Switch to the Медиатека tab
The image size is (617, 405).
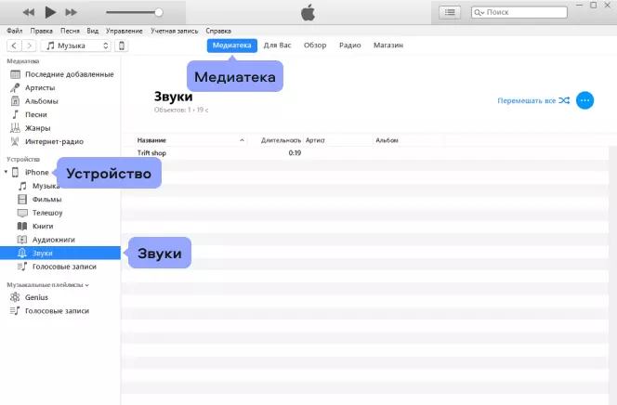pyautogui.click(x=231, y=46)
